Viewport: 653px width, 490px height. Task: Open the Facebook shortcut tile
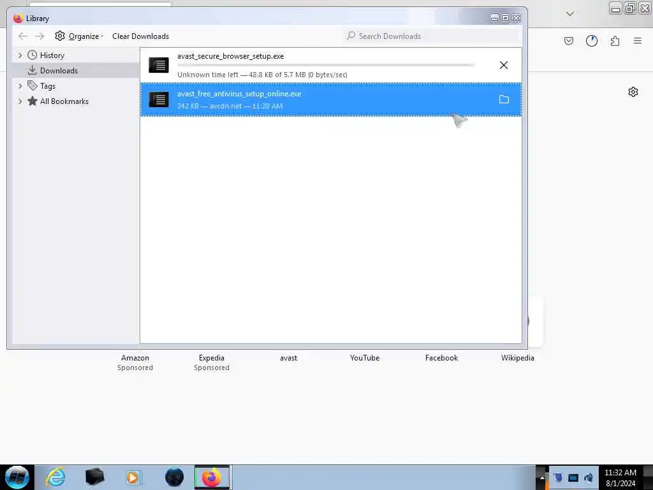tap(441, 358)
